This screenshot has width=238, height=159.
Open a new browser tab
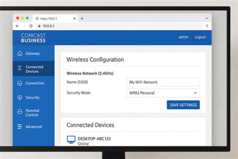coord(82,18)
